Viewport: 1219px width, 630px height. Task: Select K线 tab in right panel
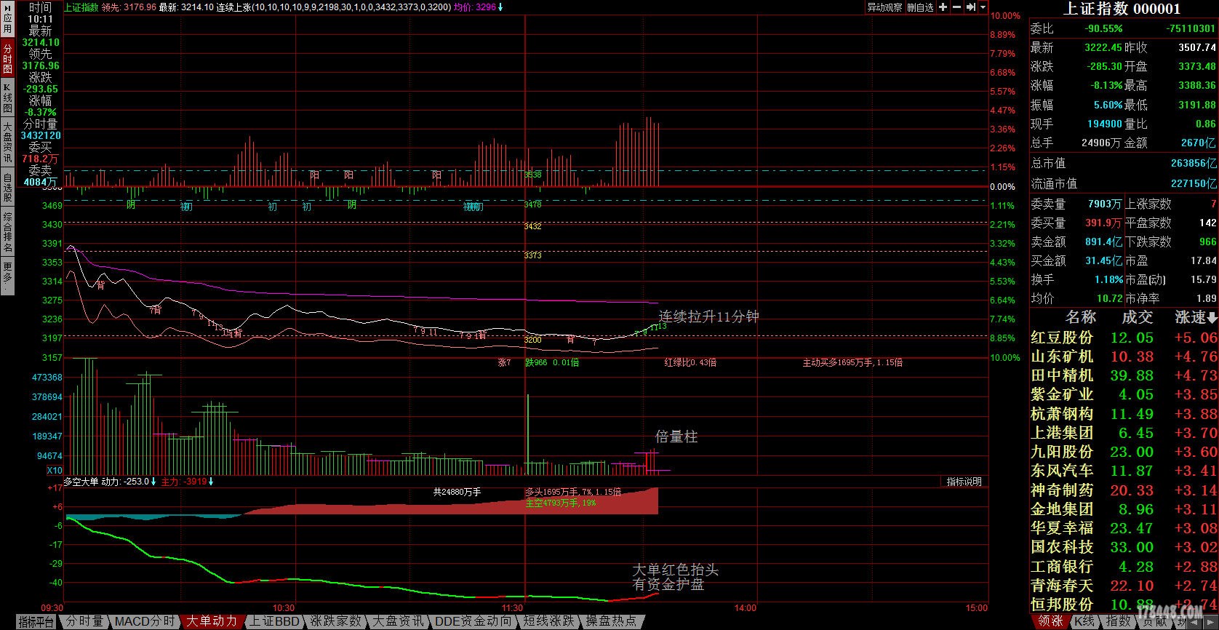pyautogui.click(x=1084, y=621)
